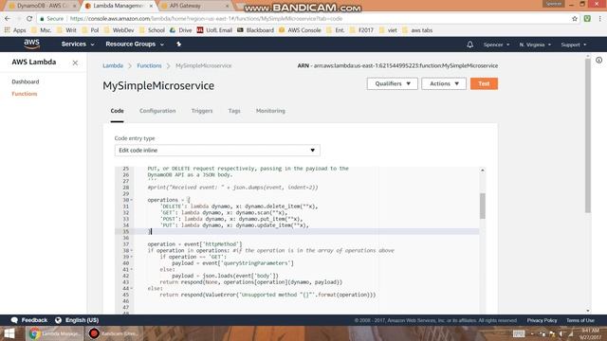The image size is (607, 341).
Task: Click the Lambda breadcrumb link
Action: 113,65
